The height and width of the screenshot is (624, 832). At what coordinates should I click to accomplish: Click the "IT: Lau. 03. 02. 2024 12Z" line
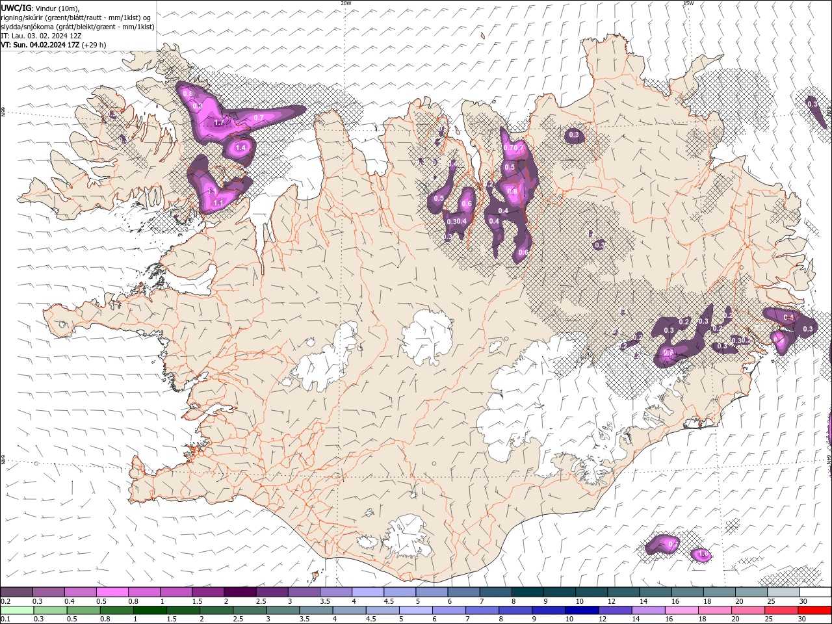(x=41, y=36)
